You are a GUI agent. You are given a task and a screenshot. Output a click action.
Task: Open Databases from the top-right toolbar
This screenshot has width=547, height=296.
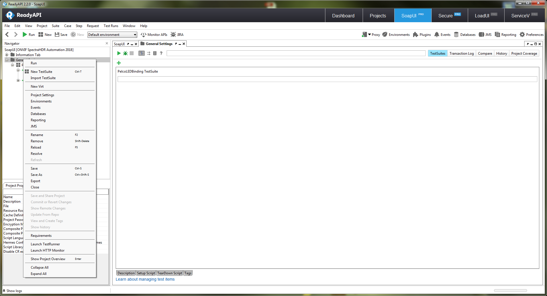tap(465, 34)
